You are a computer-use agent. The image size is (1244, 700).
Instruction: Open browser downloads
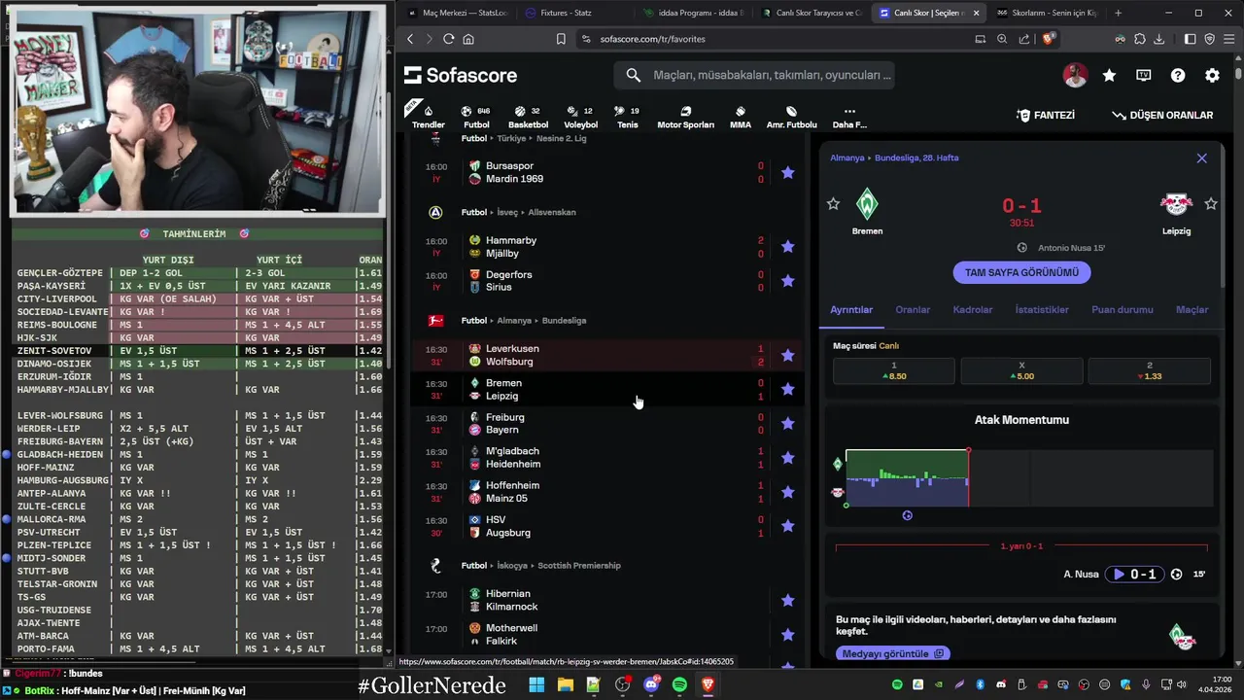tap(1158, 39)
